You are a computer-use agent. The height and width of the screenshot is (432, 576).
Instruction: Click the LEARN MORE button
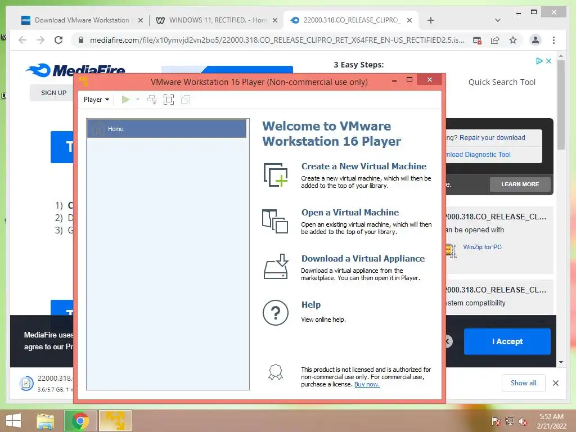[520, 184]
